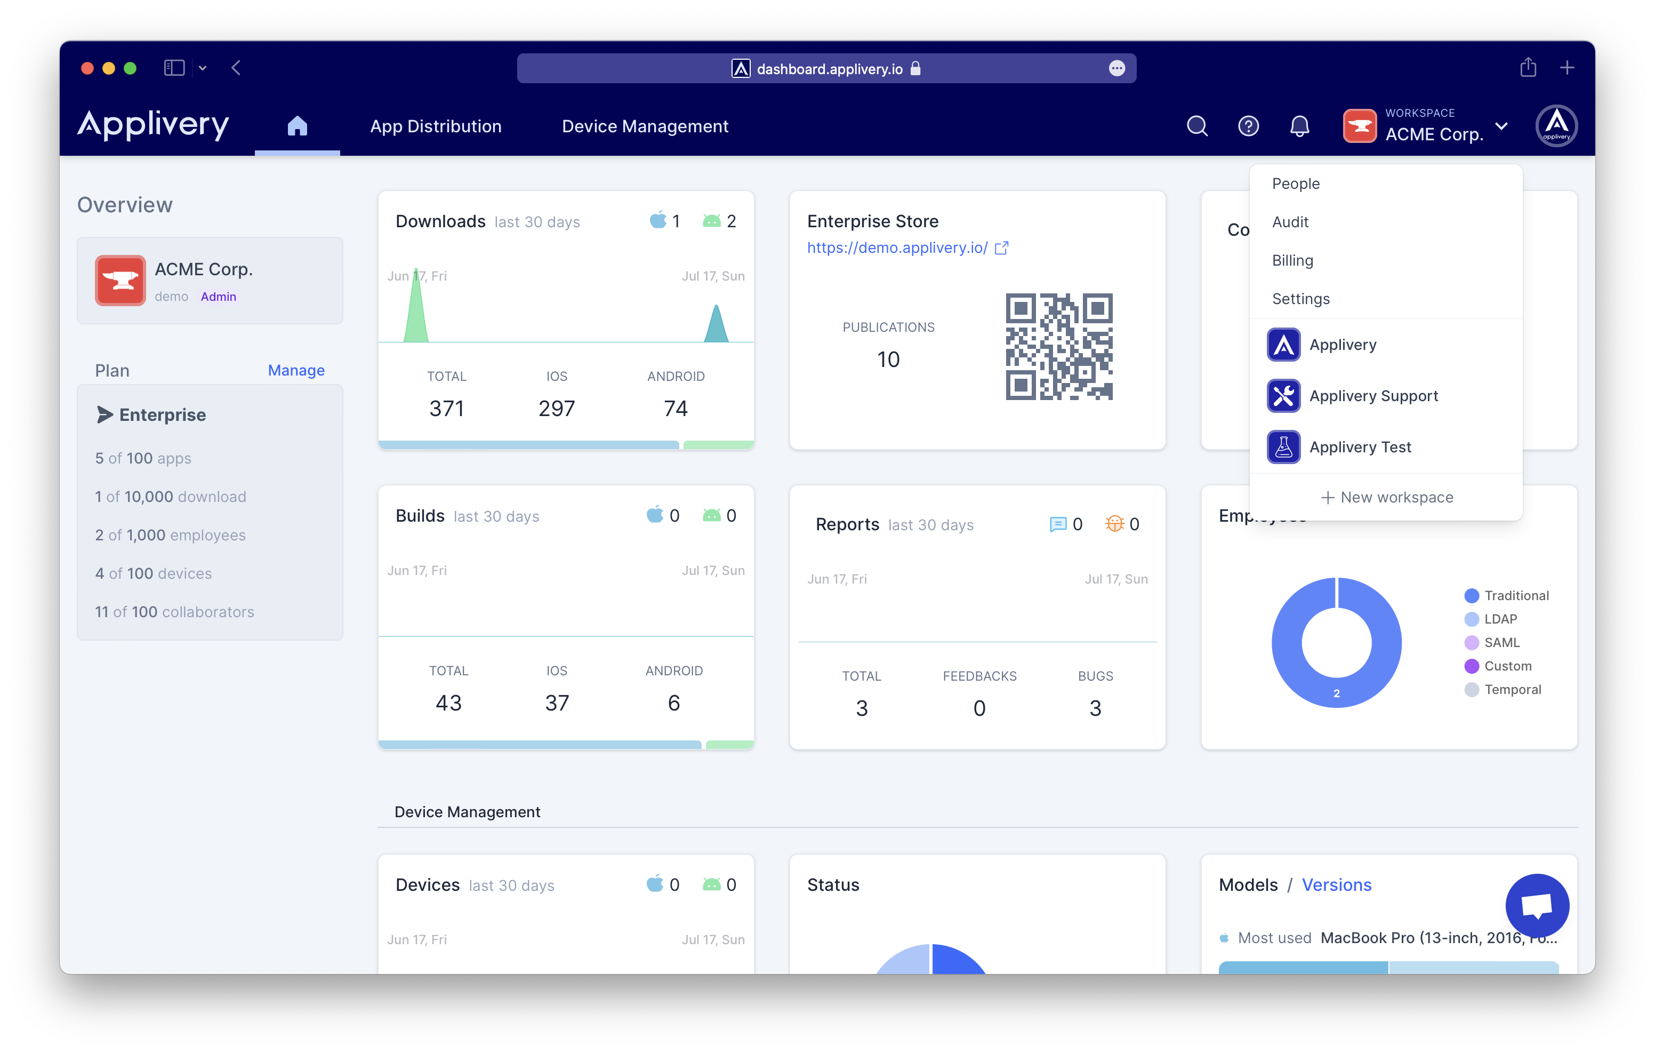Open the user profile avatar
The width and height of the screenshot is (1655, 1053).
pos(1556,126)
